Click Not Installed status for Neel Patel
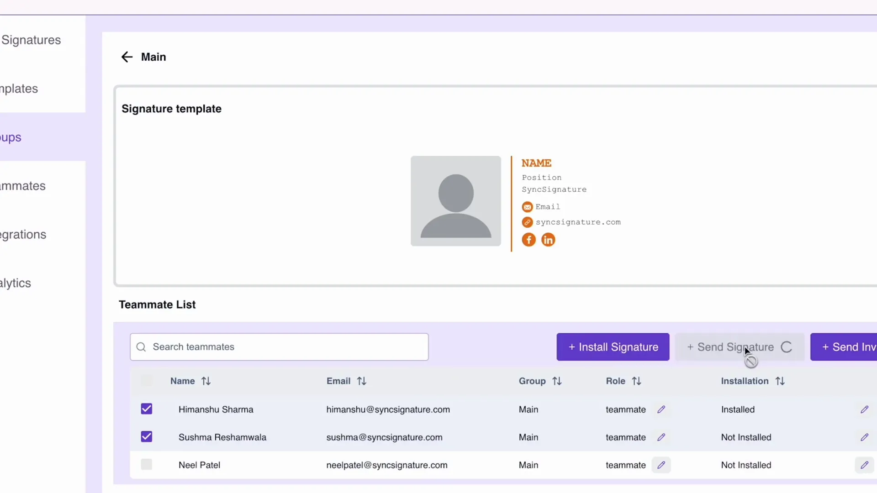Viewport: 877px width, 493px height. coord(746,465)
